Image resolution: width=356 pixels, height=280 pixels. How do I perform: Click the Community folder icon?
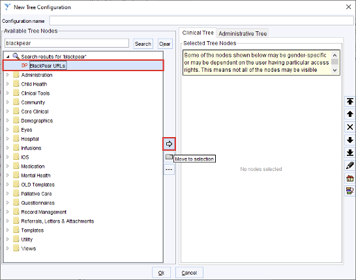click(x=16, y=102)
